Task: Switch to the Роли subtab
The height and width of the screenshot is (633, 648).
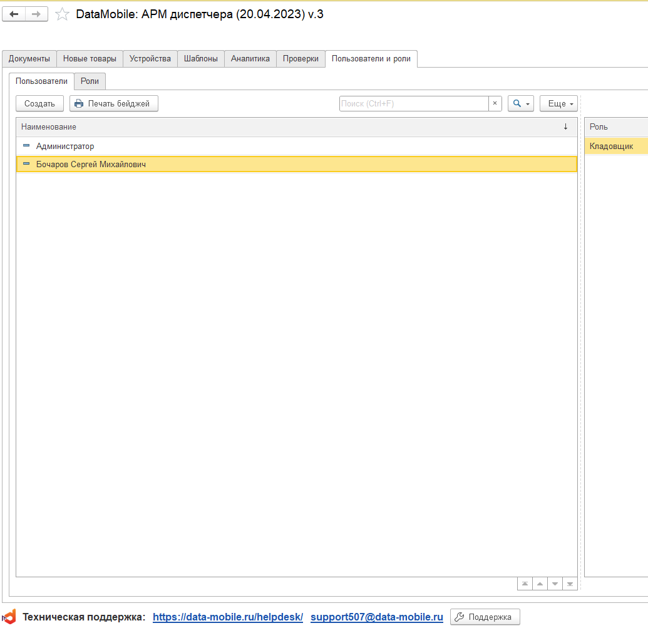Action: [90, 81]
